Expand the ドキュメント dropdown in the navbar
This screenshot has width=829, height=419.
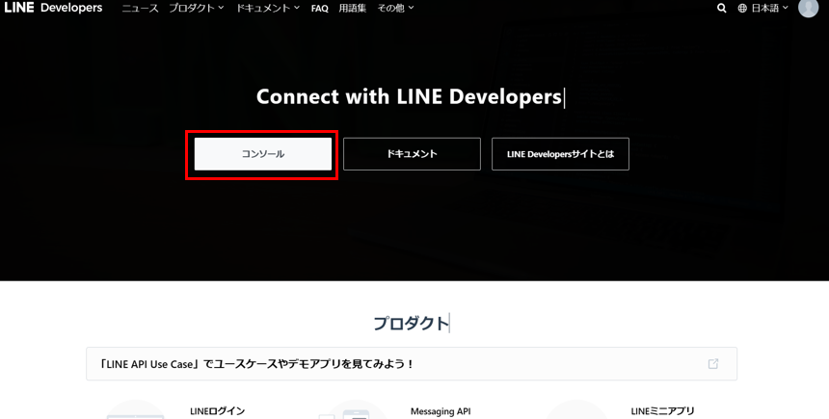267,8
